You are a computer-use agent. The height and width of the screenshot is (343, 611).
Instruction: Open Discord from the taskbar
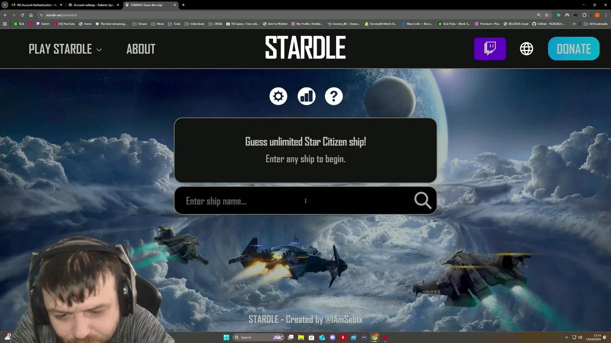coord(333,337)
